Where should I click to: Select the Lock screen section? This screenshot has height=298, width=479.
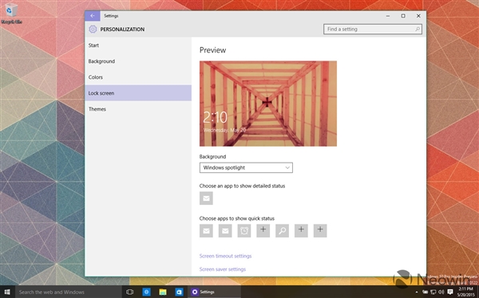tap(138, 93)
